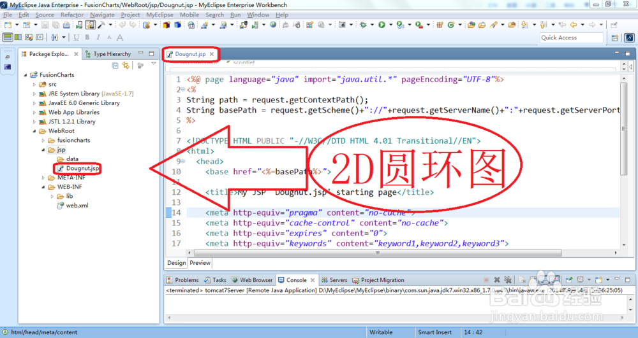Open the Window menu
Viewport: 638px width, 338px height.
258,15
